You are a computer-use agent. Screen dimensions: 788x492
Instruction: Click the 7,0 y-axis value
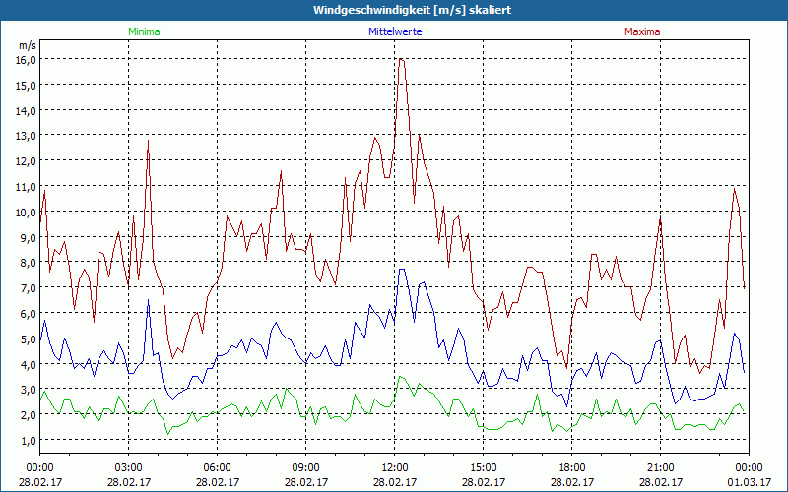(x=29, y=287)
